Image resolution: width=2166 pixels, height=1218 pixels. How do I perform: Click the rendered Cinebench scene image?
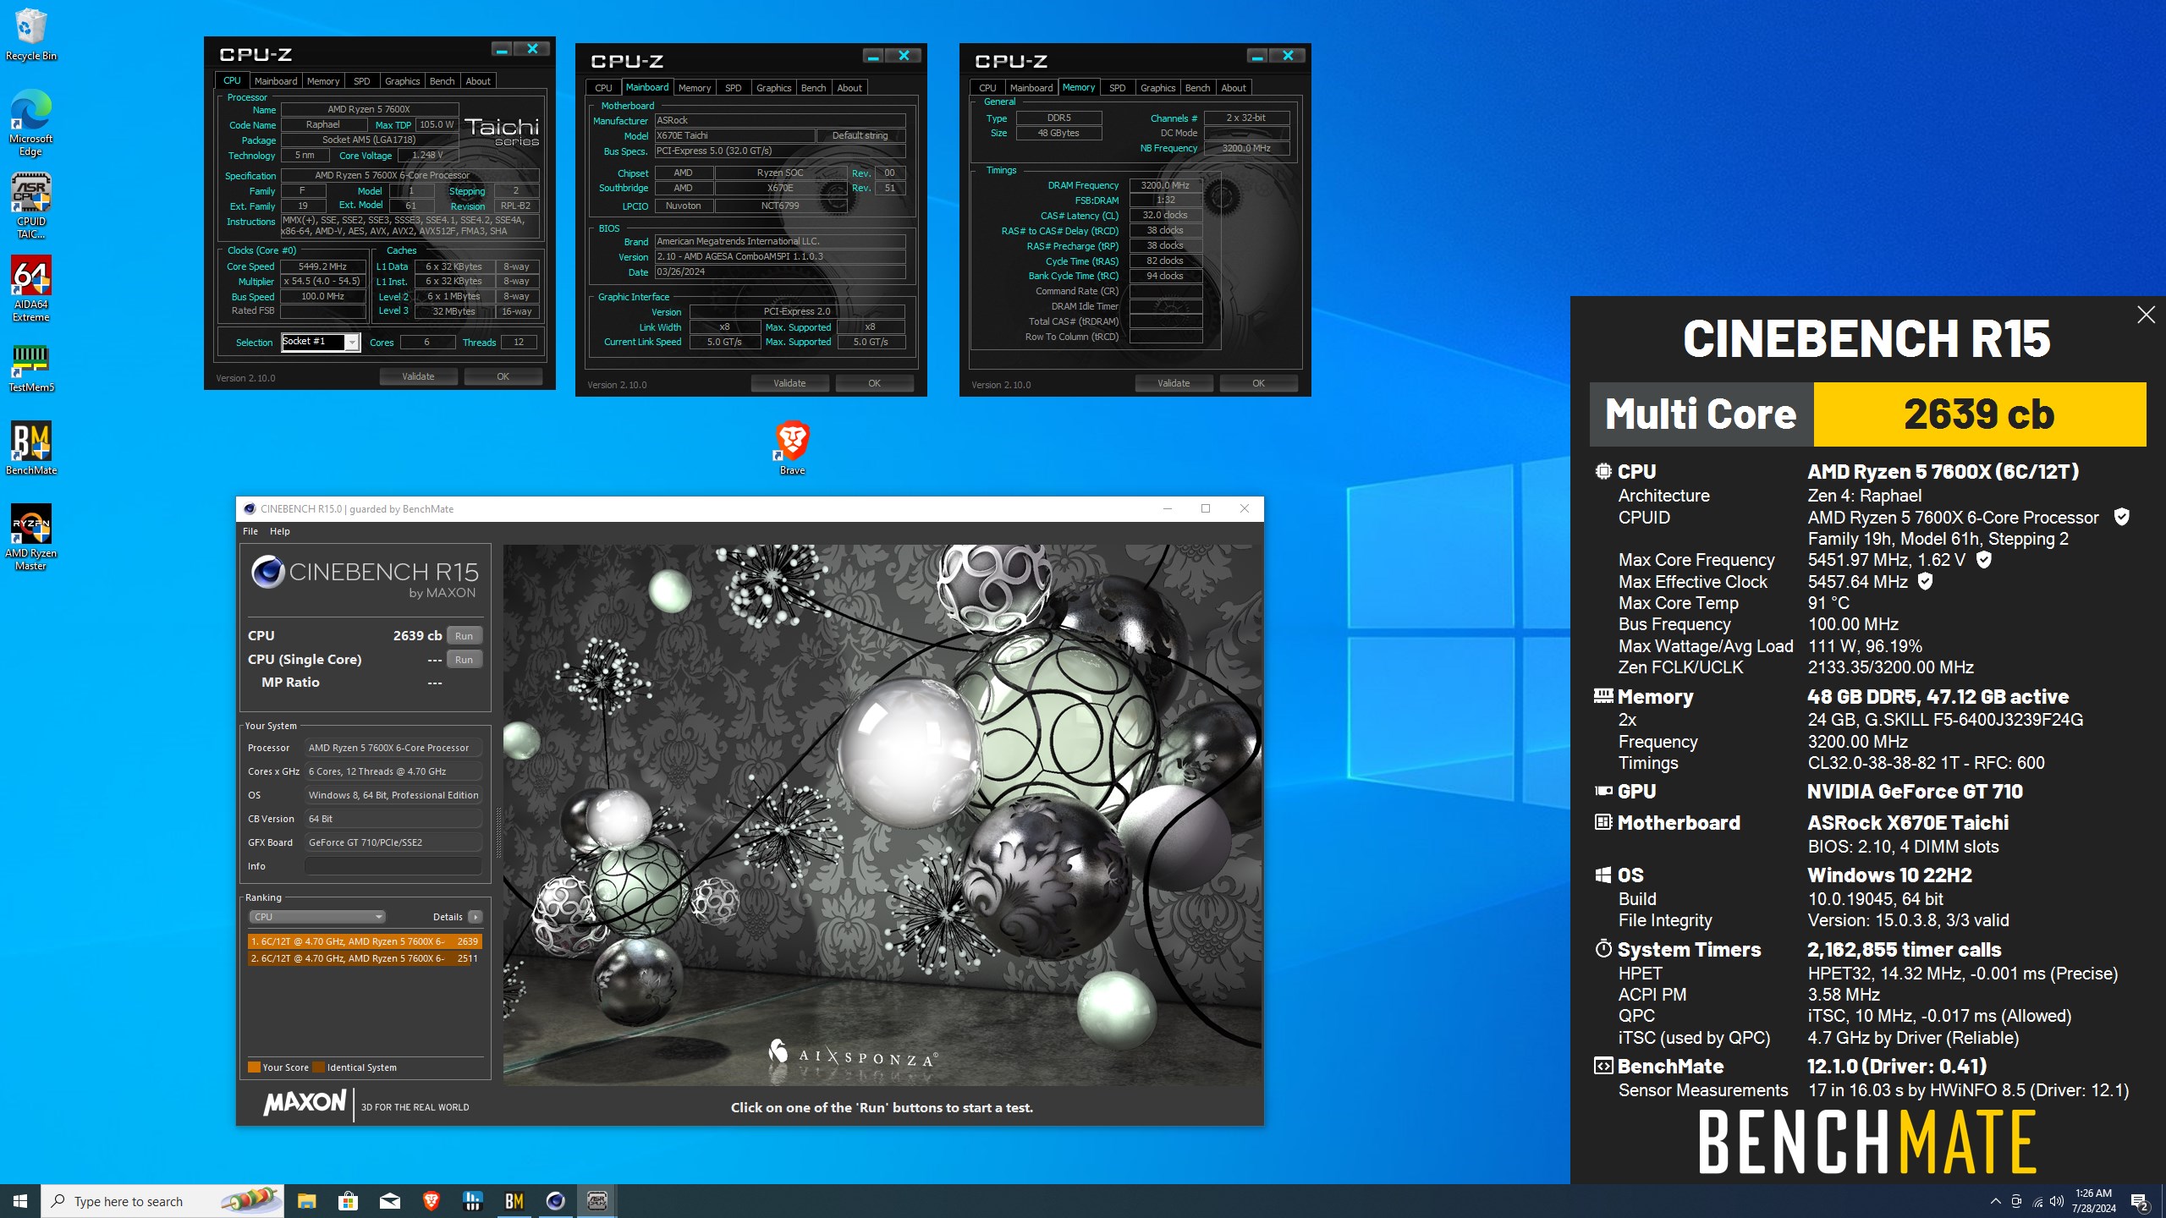882,815
